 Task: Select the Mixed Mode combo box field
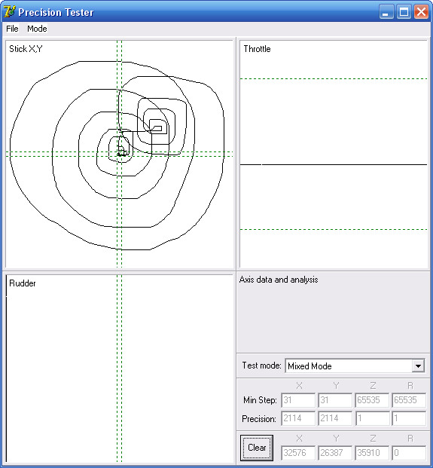(355, 366)
